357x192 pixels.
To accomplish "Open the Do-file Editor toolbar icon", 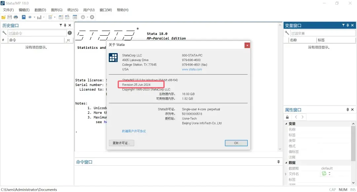I will pyautogui.click(x=50, y=17).
